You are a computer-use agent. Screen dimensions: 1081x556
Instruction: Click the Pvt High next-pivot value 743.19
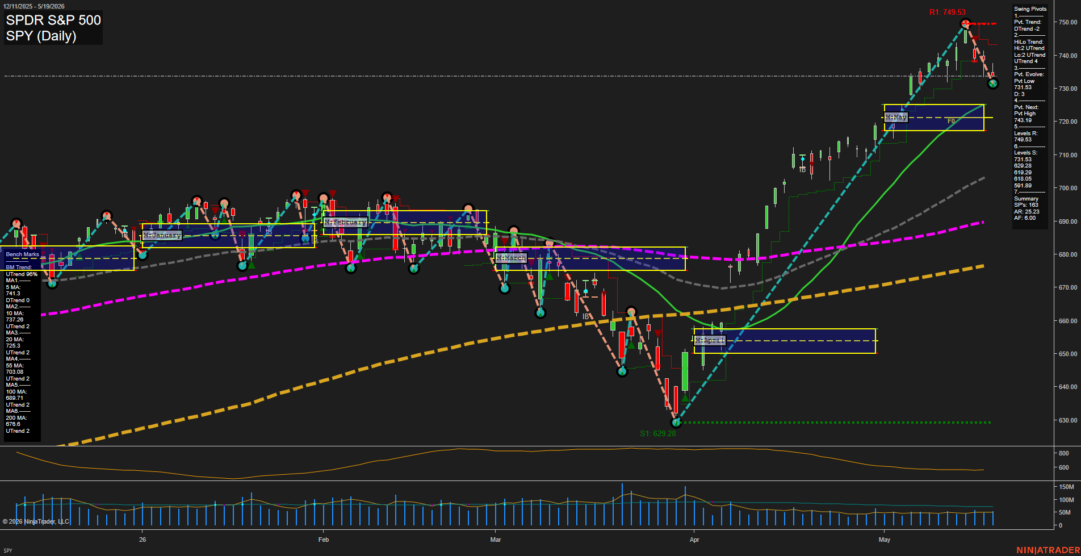coord(1023,120)
